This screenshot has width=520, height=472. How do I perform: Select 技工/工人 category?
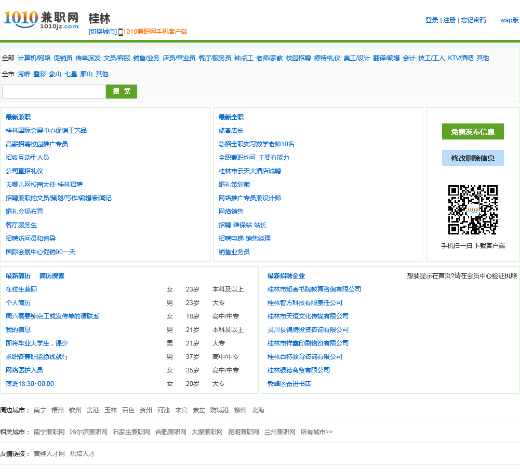tap(432, 58)
